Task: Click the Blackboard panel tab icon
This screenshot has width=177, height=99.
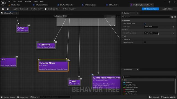Action: (x=123, y=70)
